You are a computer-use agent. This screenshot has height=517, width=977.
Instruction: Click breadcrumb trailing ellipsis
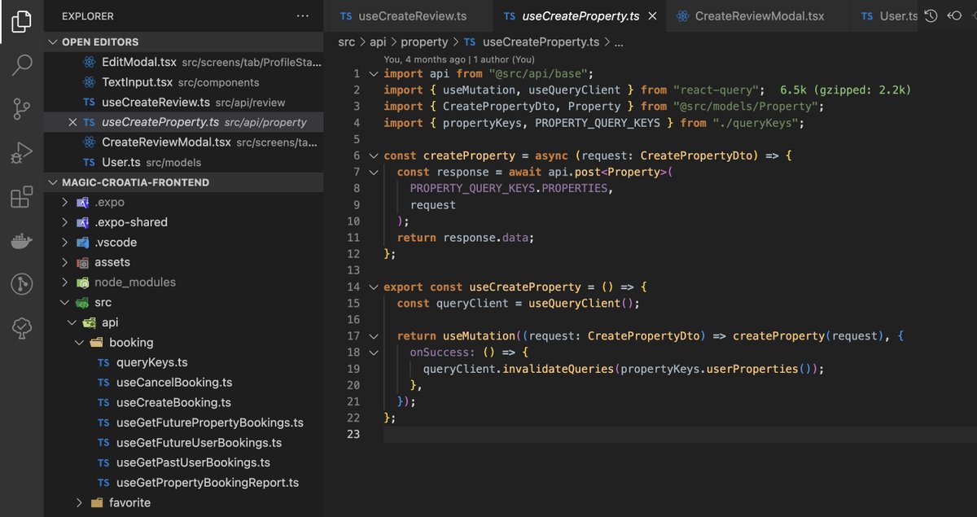tap(618, 42)
